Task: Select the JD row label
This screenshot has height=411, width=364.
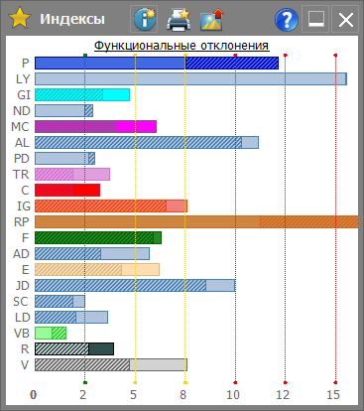Action: click(23, 286)
